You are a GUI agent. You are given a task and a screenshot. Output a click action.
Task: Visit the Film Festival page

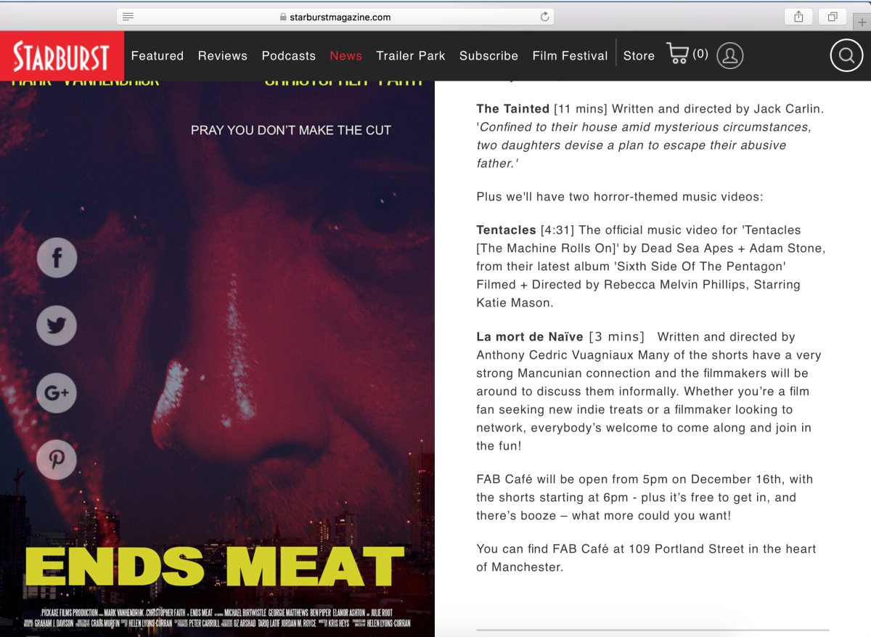tap(570, 56)
